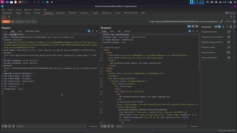Open the Proxy tab
Image resolution: width=237 pixels, height=133 pixels.
coord(27,13)
